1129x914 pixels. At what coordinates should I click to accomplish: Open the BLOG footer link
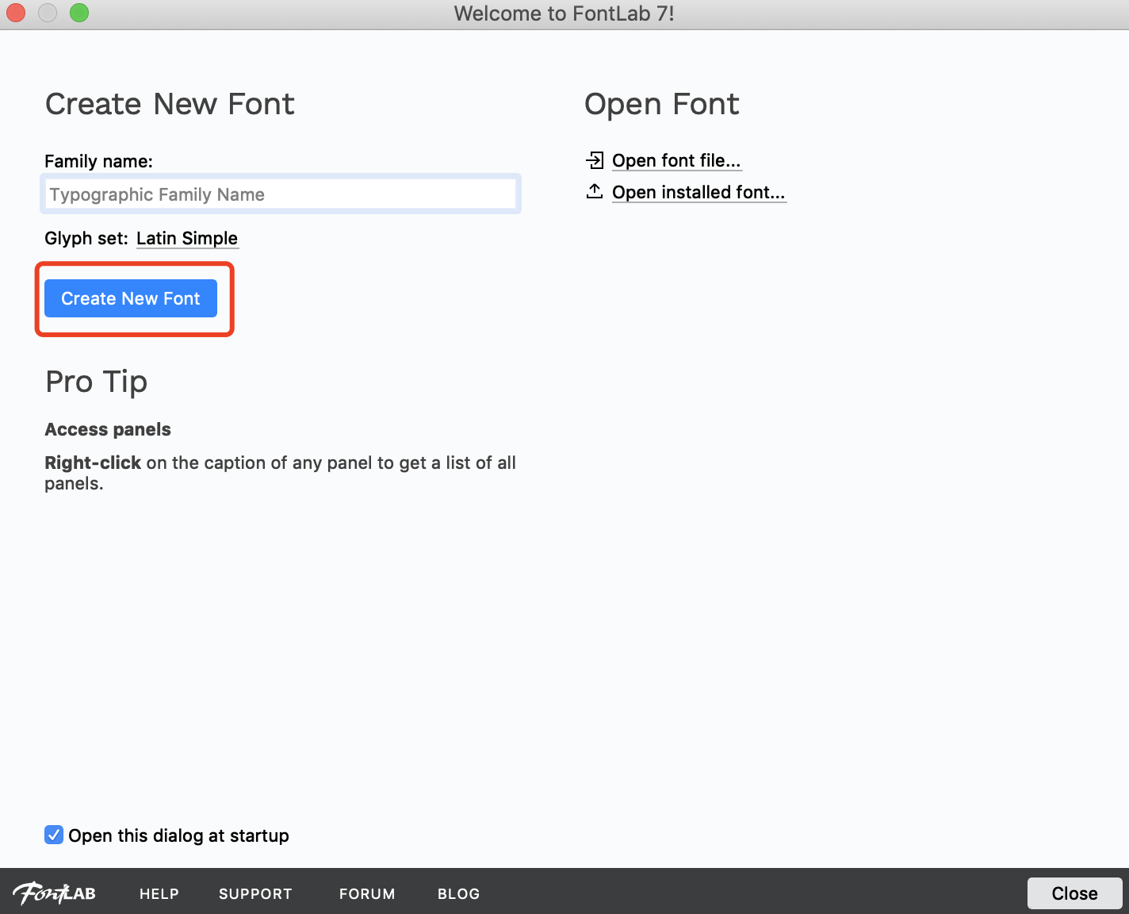click(458, 894)
